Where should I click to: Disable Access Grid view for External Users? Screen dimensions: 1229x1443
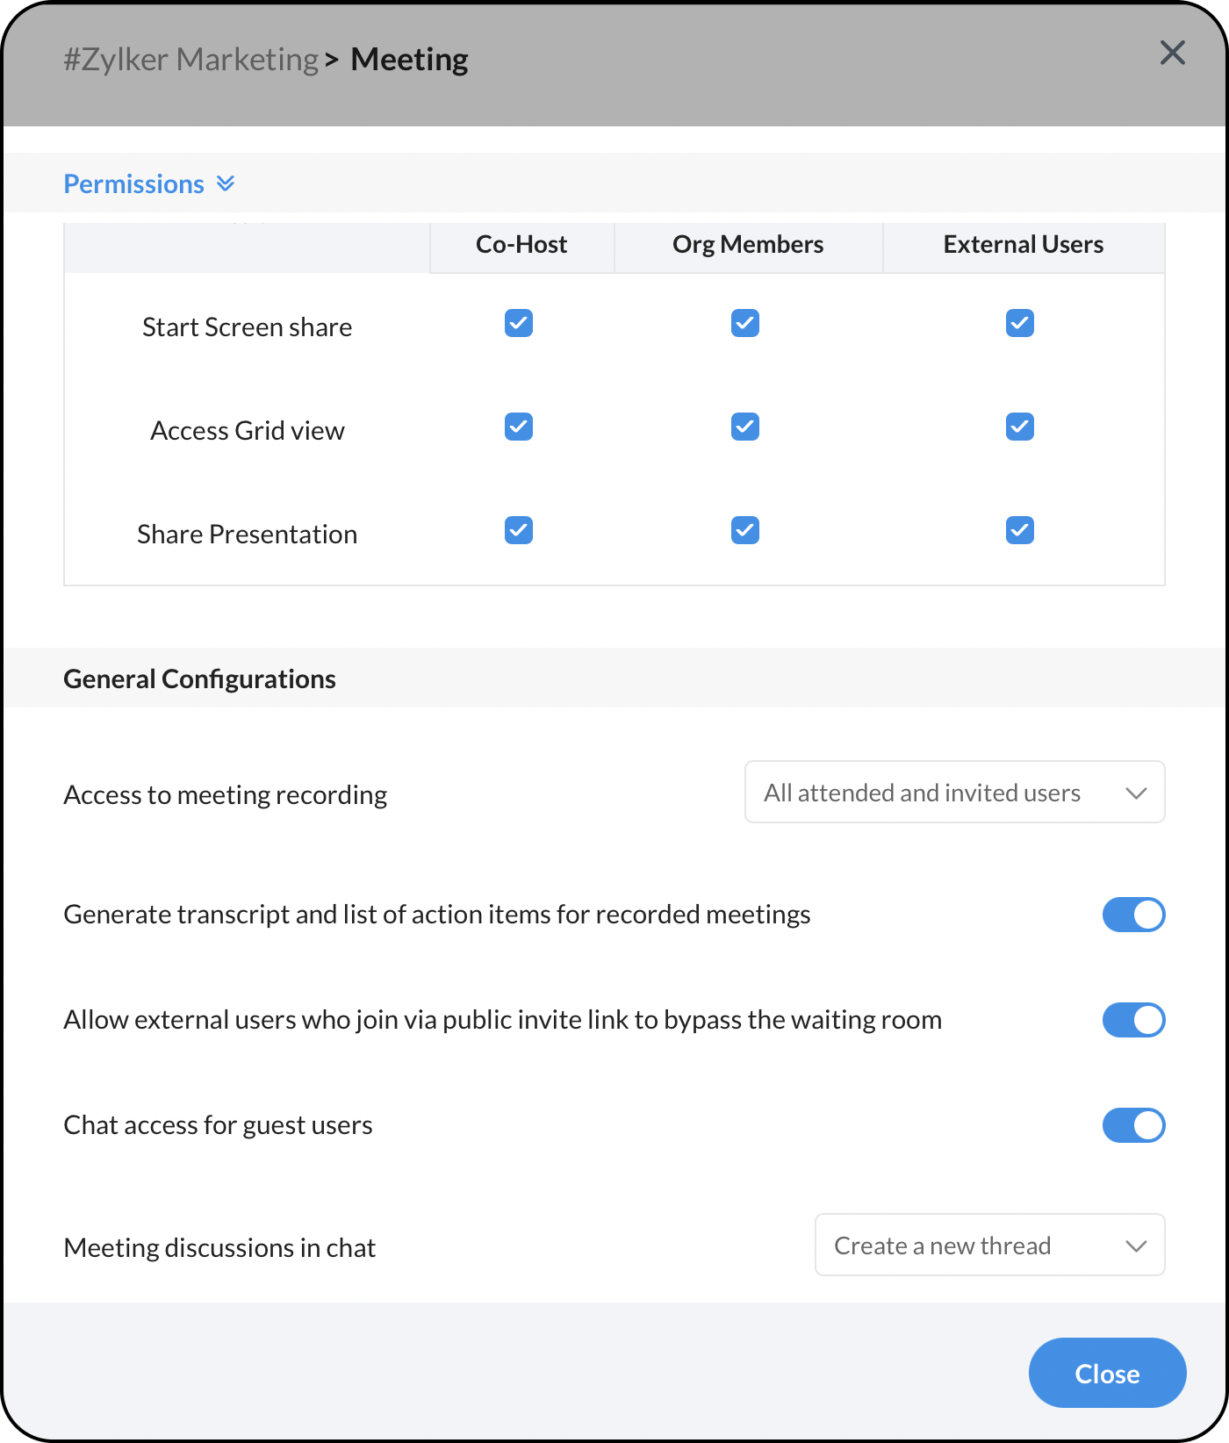(1020, 427)
